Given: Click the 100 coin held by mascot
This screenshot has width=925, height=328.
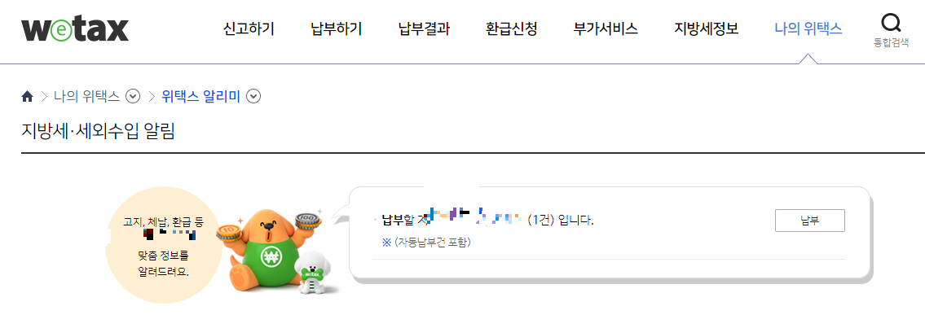Looking at the screenshot, I should (308, 221).
